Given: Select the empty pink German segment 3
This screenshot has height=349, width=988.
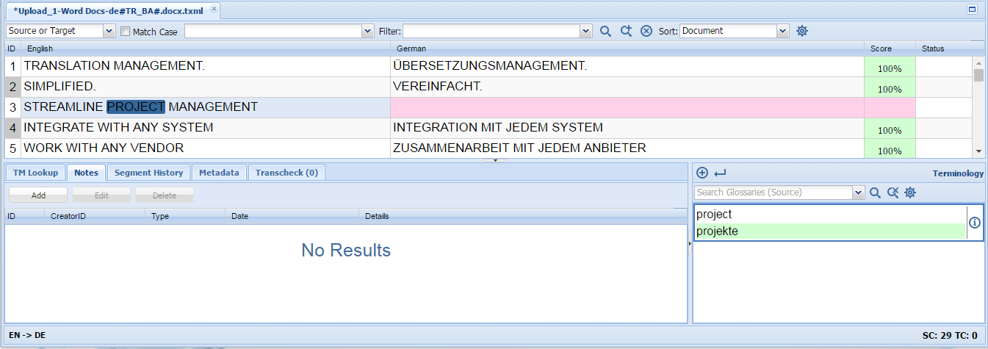Looking at the screenshot, I should [627, 107].
